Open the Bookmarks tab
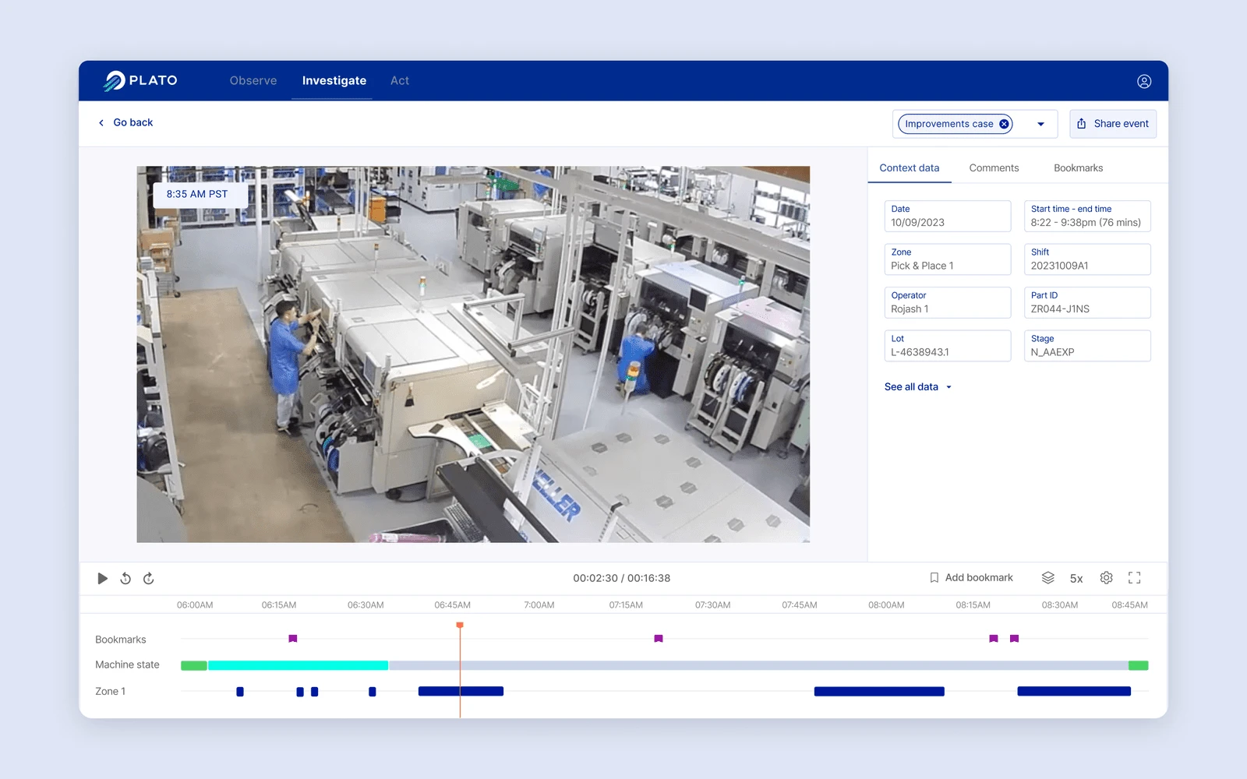Screen dimensions: 1247x779 click(1078, 168)
